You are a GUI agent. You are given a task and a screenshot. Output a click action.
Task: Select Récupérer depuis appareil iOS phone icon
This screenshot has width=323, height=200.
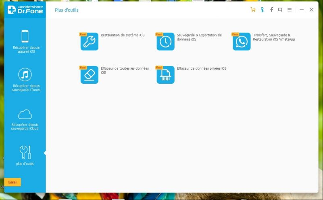[25, 36]
